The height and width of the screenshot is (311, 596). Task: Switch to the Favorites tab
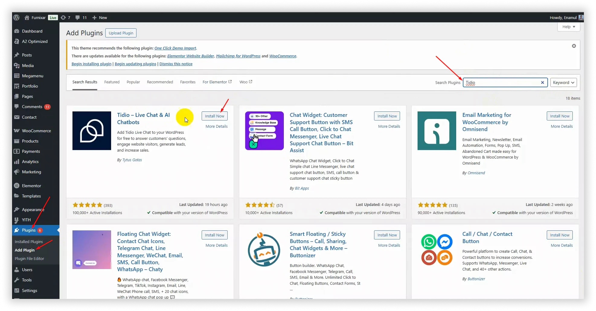188,82
